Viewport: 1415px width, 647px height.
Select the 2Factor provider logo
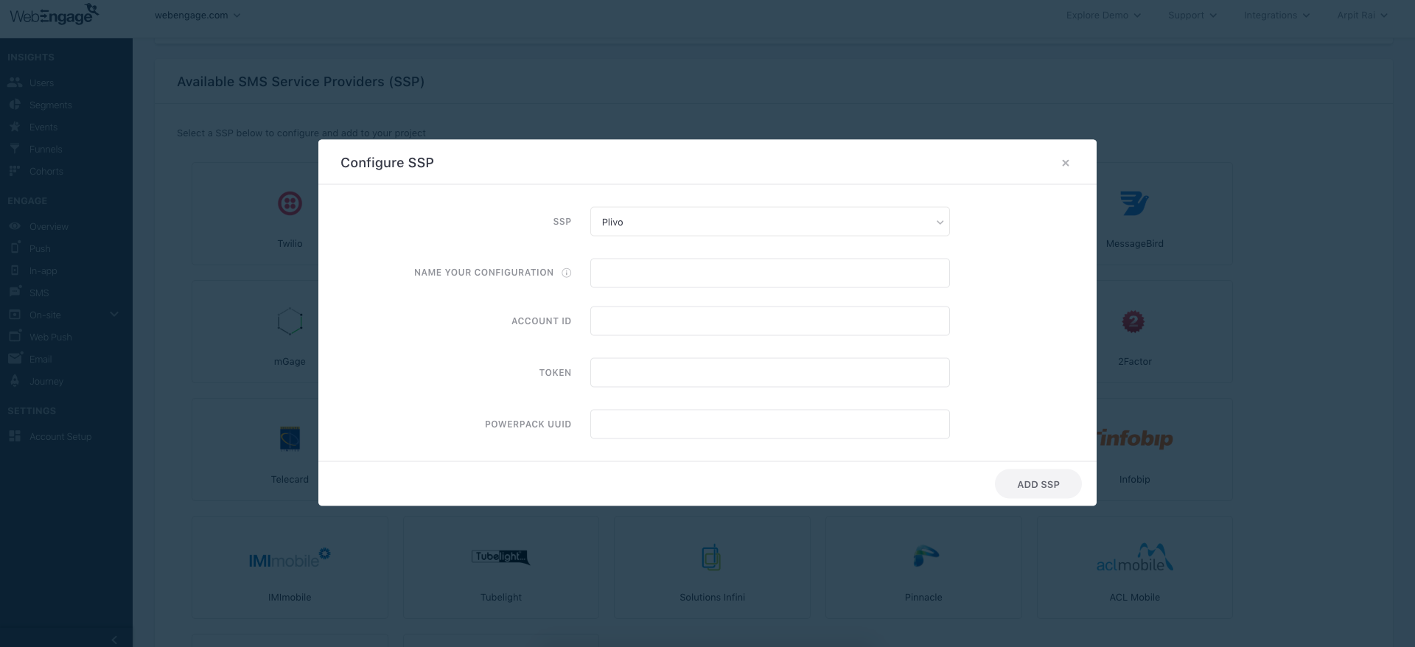[x=1133, y=321]
